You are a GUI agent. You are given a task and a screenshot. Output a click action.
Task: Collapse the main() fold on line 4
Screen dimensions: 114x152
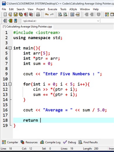pyautogui.click(x=10, y=48)
